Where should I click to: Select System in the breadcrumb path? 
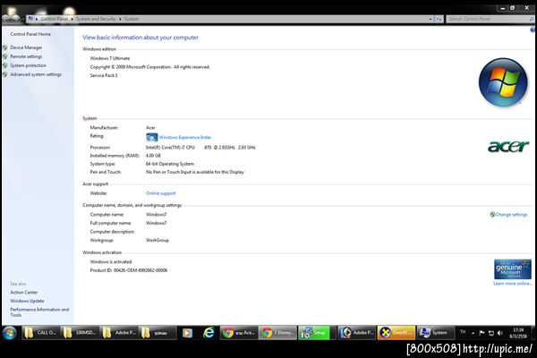coord(132,19)
